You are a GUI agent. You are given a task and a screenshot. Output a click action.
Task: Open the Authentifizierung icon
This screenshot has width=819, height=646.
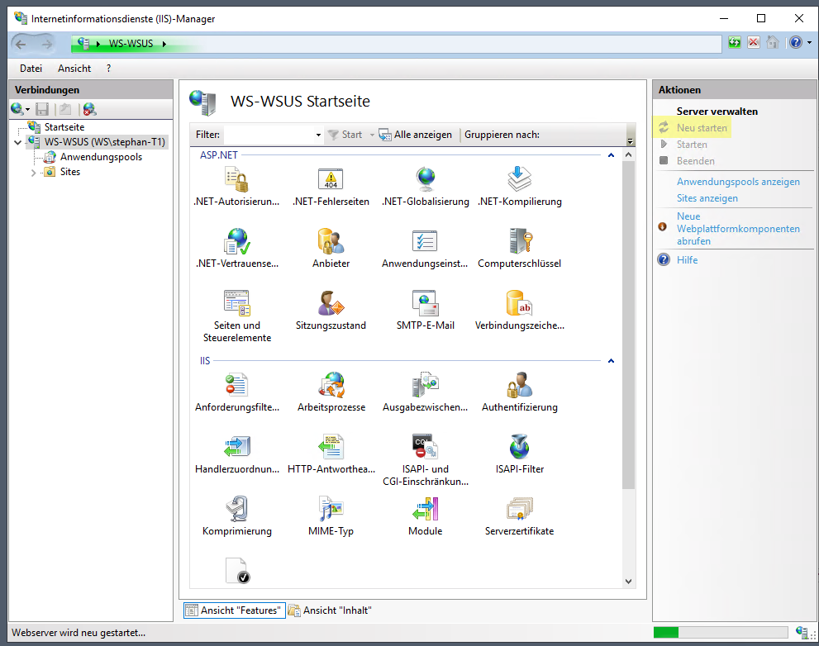(519, 386)
